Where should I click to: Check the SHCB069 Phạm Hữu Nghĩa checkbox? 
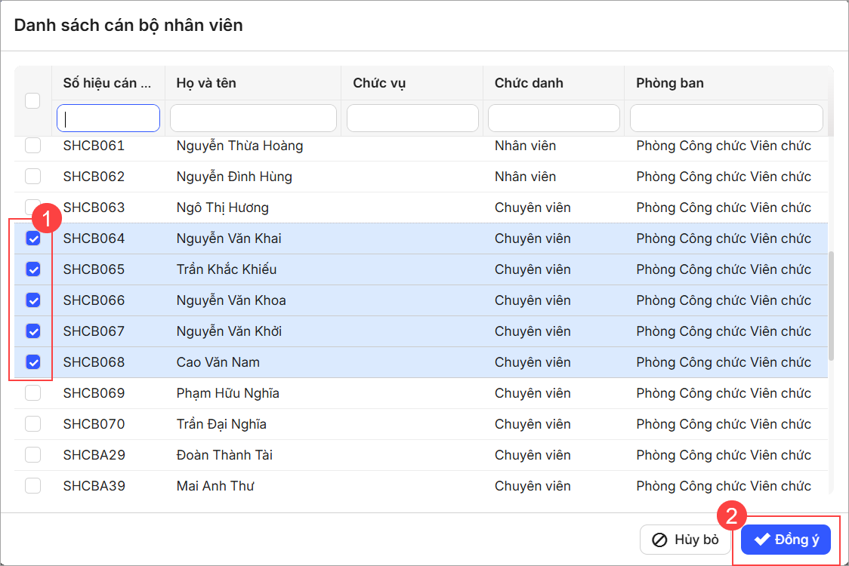coord(33,393)
